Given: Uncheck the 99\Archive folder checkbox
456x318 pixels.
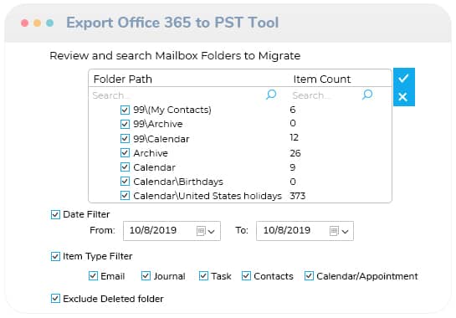Looking at the screenshot, I should pyautogui.click(x=125, y=124).
